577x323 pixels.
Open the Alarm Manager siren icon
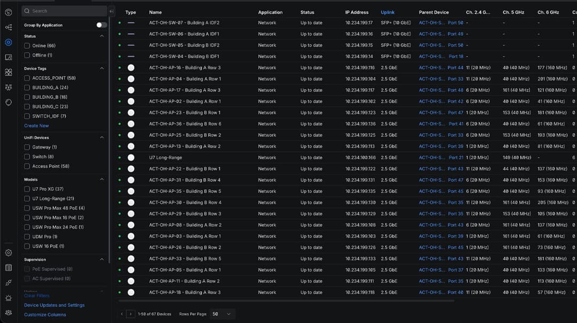click(x=9, y=297)
